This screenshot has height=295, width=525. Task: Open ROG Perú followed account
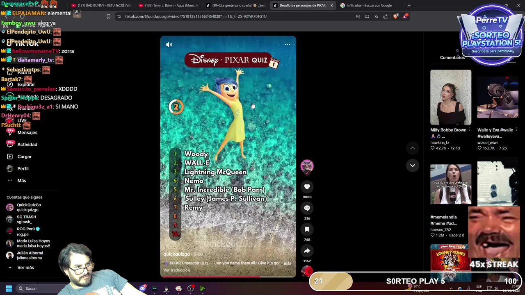click(28, 231)
